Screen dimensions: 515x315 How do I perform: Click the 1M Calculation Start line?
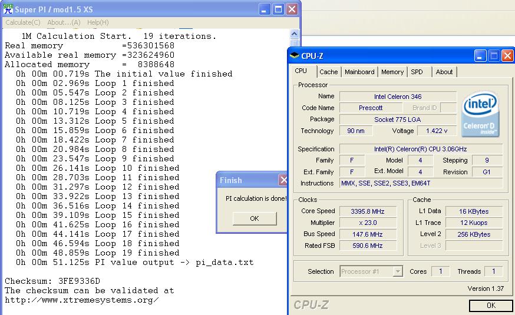click(119, 36)
